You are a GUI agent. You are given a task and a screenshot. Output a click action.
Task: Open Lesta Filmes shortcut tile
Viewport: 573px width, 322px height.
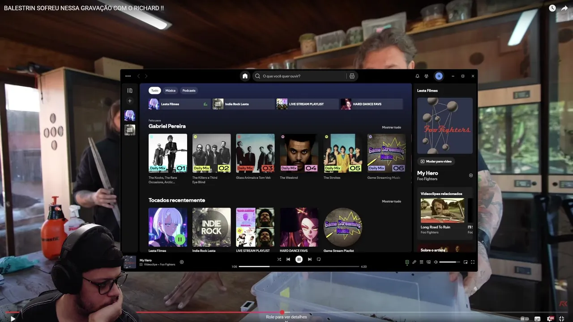click(x=180, y=104)
